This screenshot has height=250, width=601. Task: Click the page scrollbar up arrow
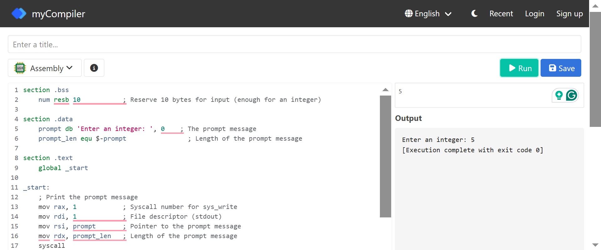point(595,6)
